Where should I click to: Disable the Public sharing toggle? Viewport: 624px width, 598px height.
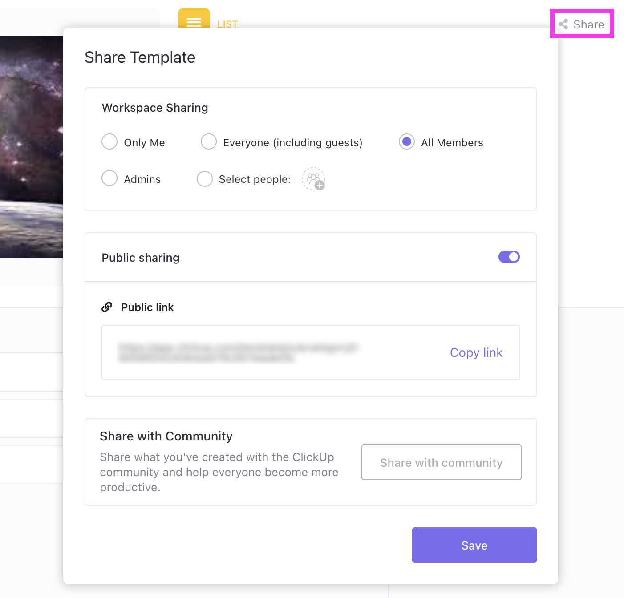point(509,257)
